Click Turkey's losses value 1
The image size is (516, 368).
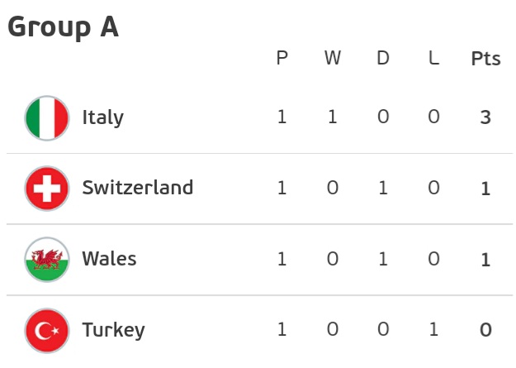click(x=434, y=331)
